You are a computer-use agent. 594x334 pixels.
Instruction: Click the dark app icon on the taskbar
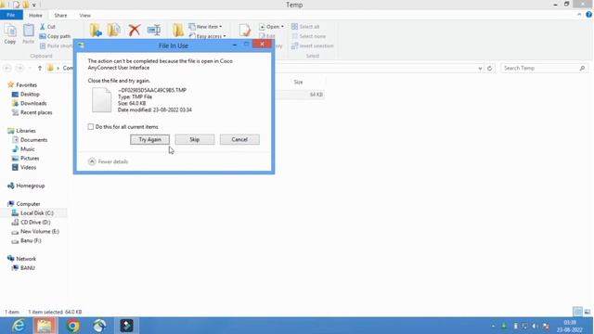[126, 326]
